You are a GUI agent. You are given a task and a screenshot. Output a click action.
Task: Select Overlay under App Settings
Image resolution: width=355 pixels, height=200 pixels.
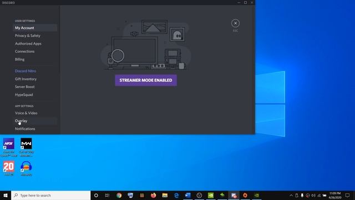[x=35, y=121]
